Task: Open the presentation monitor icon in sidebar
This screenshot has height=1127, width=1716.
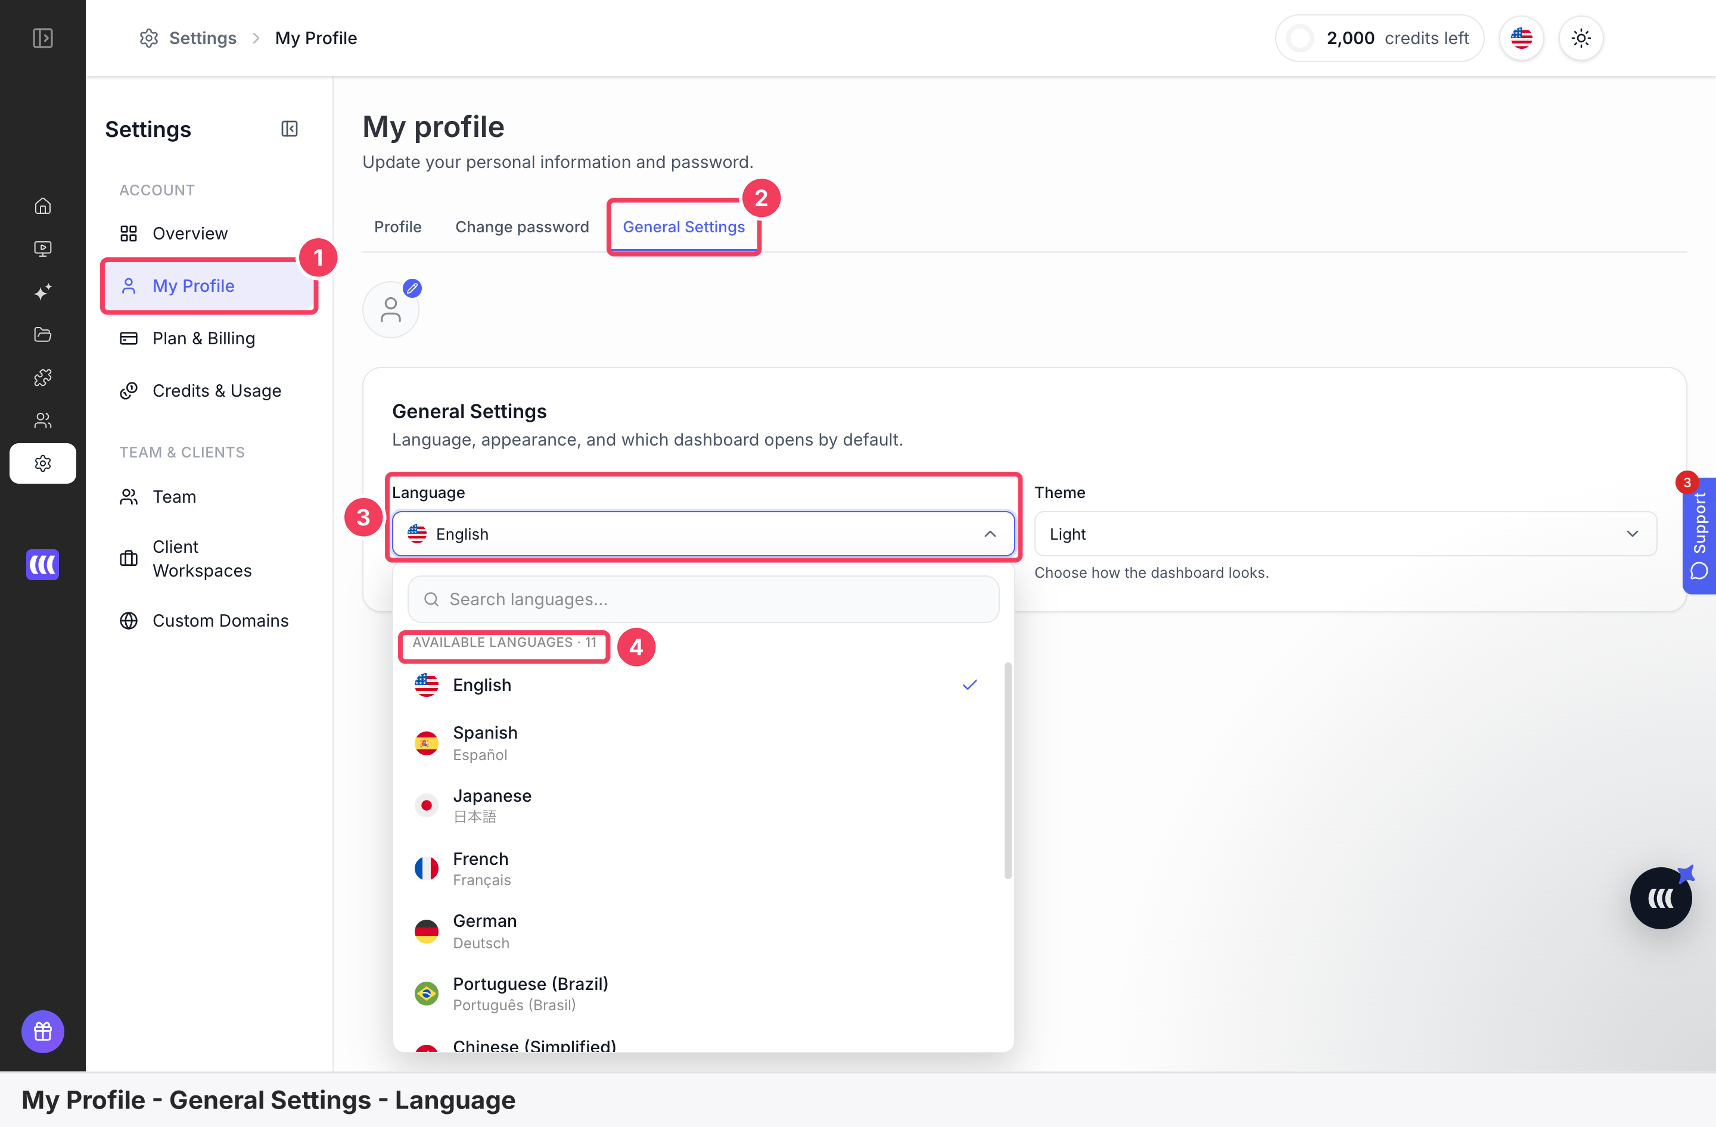Action: [42, 248]
